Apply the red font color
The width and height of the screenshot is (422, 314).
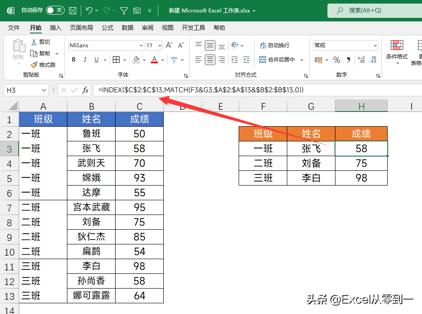[154, 59]
